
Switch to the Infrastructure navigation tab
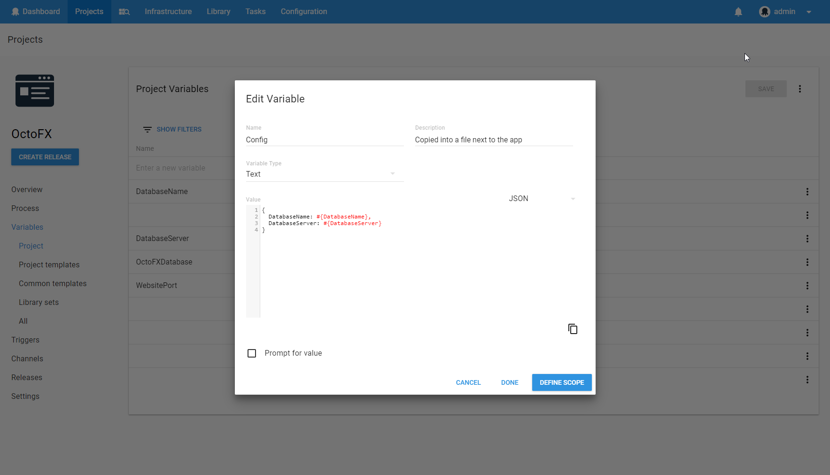click(x=168, y=11)
